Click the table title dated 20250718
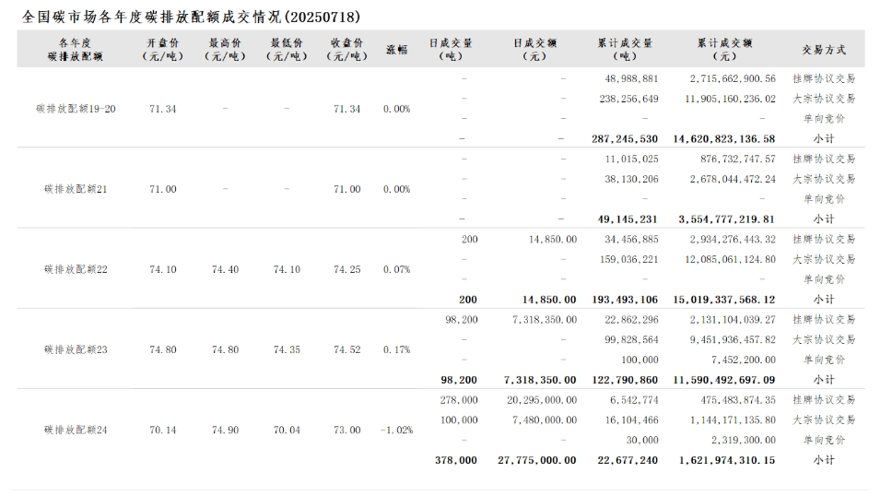 [x=191, y=18]
